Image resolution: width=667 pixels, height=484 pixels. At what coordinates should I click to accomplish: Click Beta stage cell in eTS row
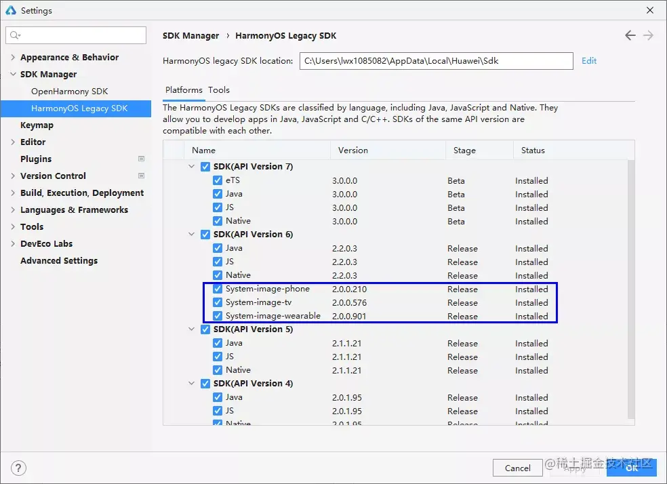(456, 181)
